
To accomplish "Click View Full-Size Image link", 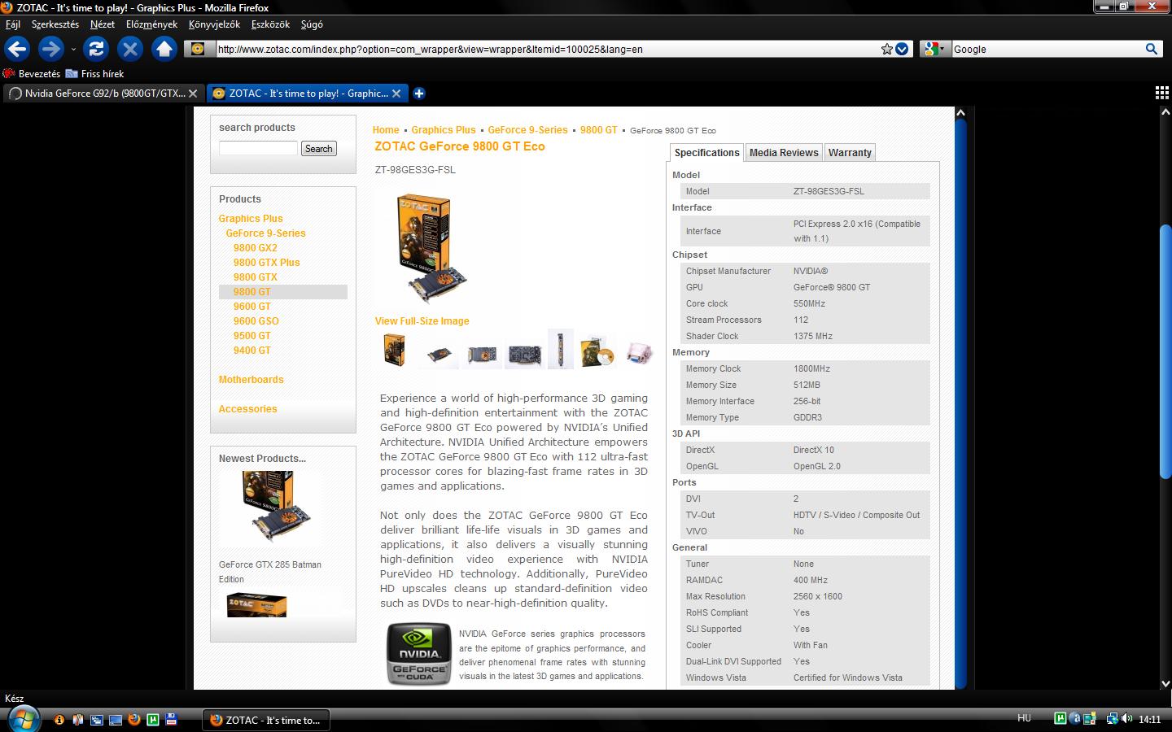I will coord(422,321).
